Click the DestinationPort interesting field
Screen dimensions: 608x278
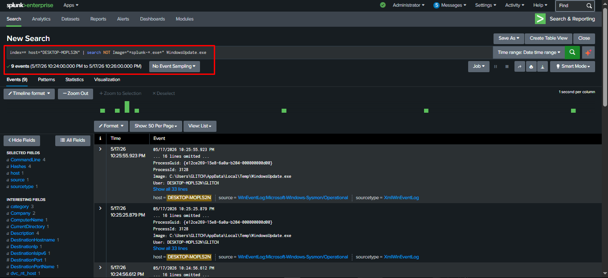[26, 260]
